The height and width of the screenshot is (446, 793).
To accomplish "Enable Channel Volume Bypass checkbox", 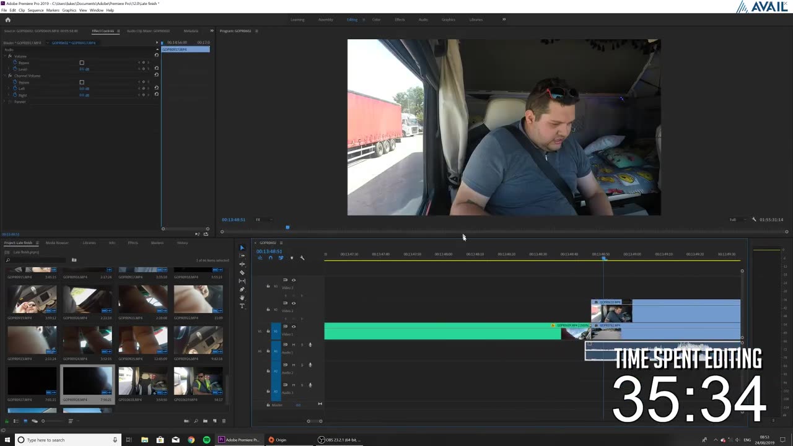I will pyautogui.click(x=82, y=82).
